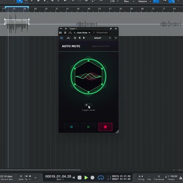Click the plus icon in plugin header

(x=66, y=29)
